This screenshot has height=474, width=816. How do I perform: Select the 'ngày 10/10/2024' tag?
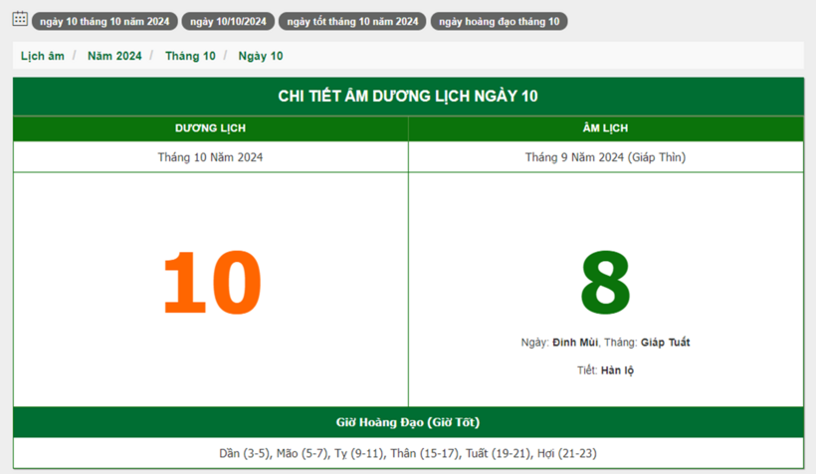click(x=228, y=21)
